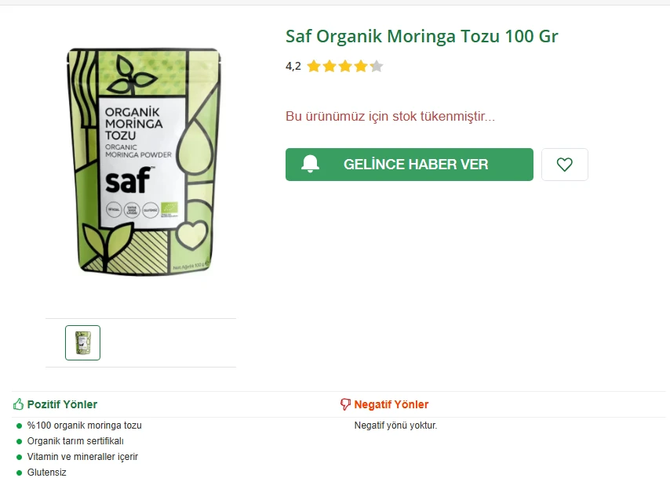Click the third star in the rating
The height and width of the screenshot is (478, 670).
point(345,66)
